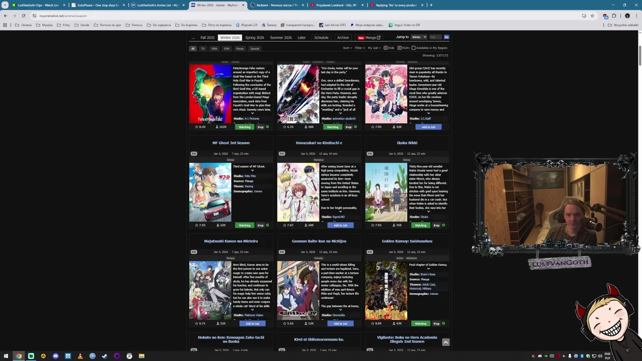Open Steam from the taskbar

tap(104, 356)
